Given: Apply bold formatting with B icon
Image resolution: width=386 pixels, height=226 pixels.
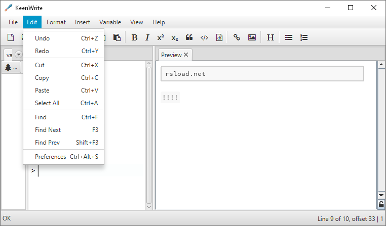Looking at the screenshot, I should [x=134, y=37].
